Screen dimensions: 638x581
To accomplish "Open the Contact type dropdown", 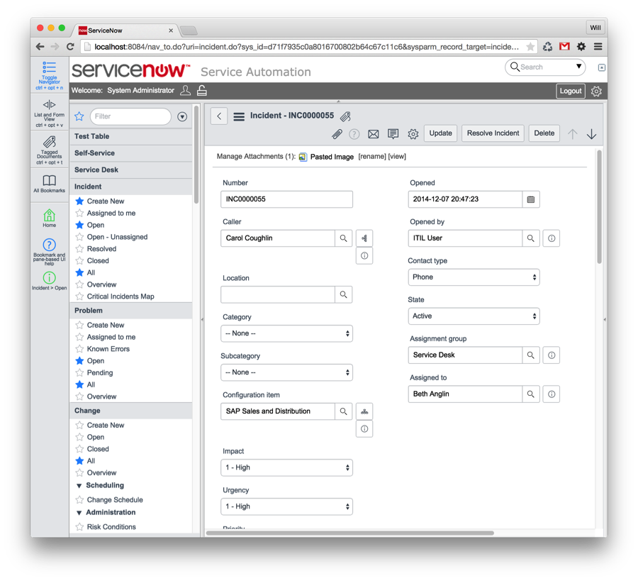I will [x=474, y=277].
